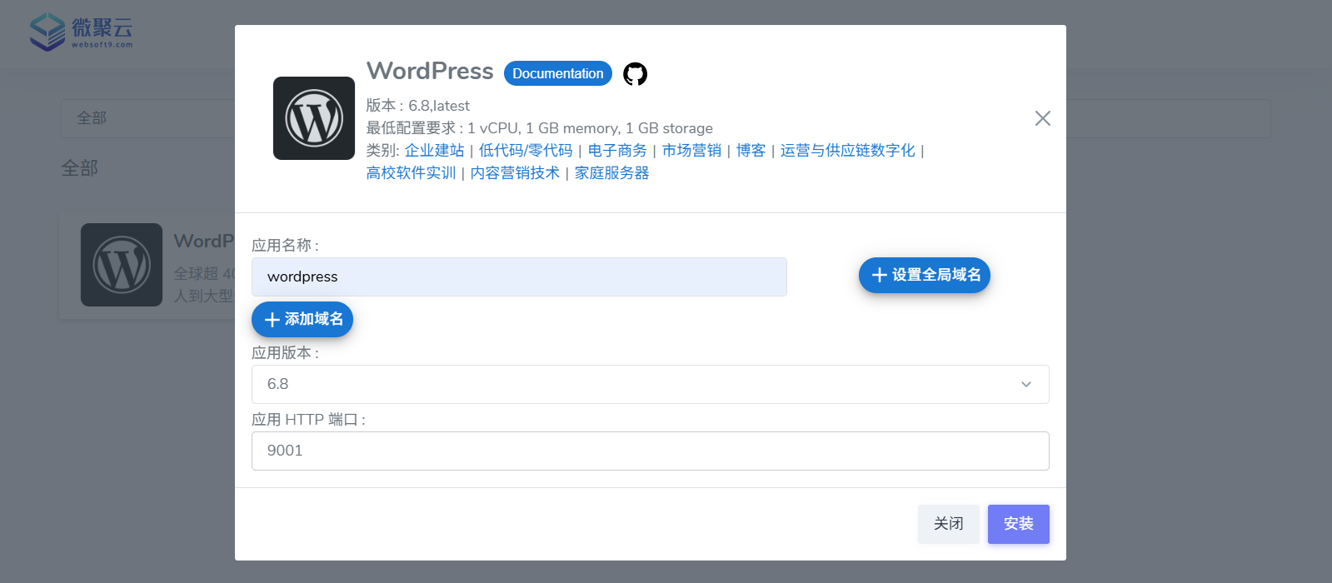Close the dialog with the X icon
This screenshot has width=1332, height=583.
click(1042, 118)
